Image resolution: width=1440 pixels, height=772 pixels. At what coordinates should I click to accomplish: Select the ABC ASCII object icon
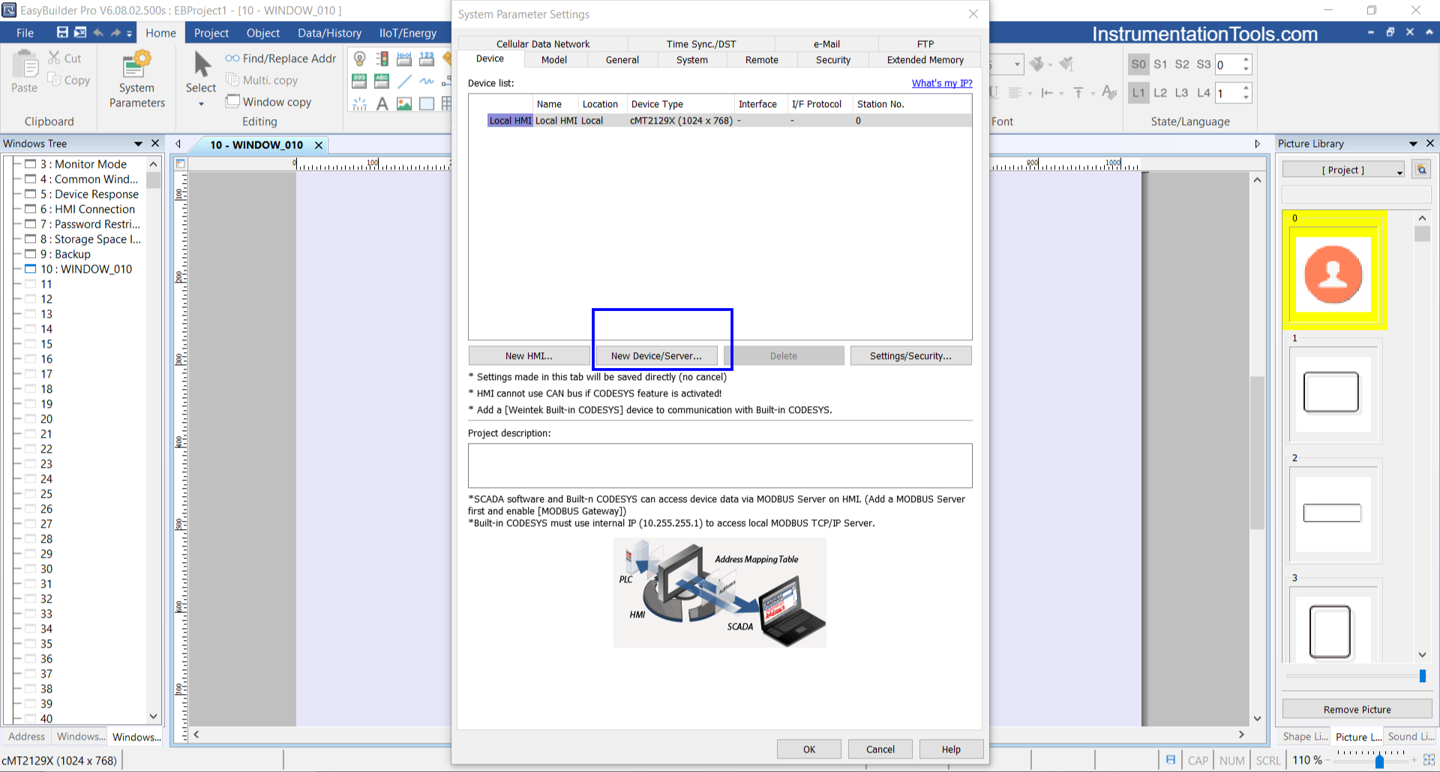point(382,81)
